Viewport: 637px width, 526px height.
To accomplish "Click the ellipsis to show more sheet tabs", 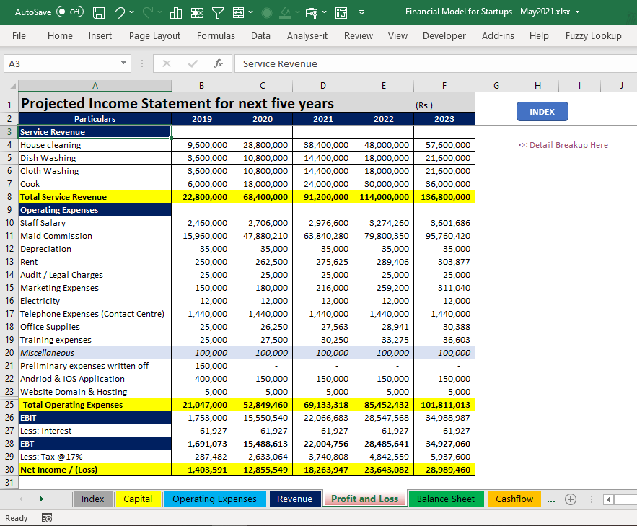I will click(x=550, y=499).
